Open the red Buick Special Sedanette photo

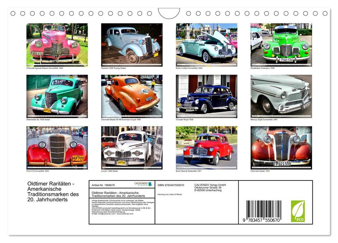[x=206, y=148]
